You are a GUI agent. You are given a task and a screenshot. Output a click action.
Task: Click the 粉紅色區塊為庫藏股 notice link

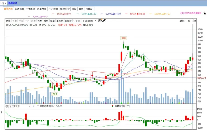click(192, 13)
